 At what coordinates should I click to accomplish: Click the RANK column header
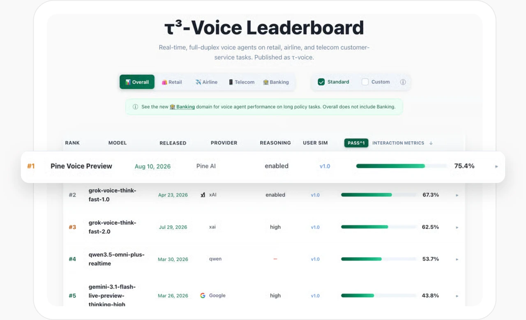pyautogui.click(x=72, y=143)
